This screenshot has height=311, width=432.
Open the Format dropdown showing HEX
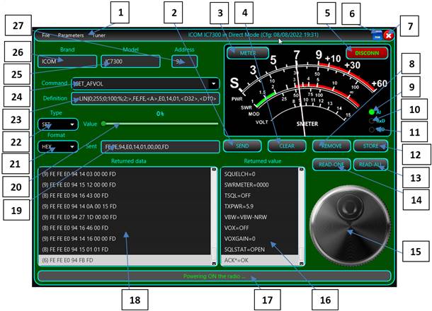59,147
